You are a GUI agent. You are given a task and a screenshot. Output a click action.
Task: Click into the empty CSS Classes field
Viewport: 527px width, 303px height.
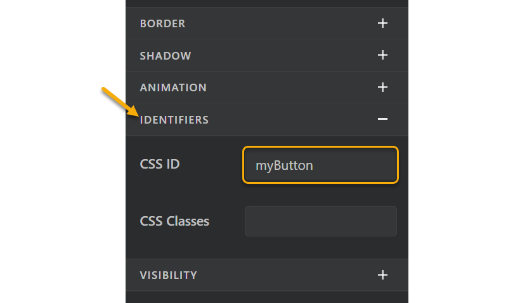(320, 221)
